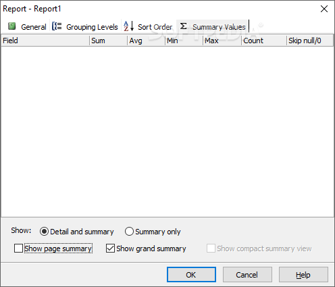Click the sigma Summary Values icon
Image resolution: width=335 pixels, height=287 pixels.
184,26
